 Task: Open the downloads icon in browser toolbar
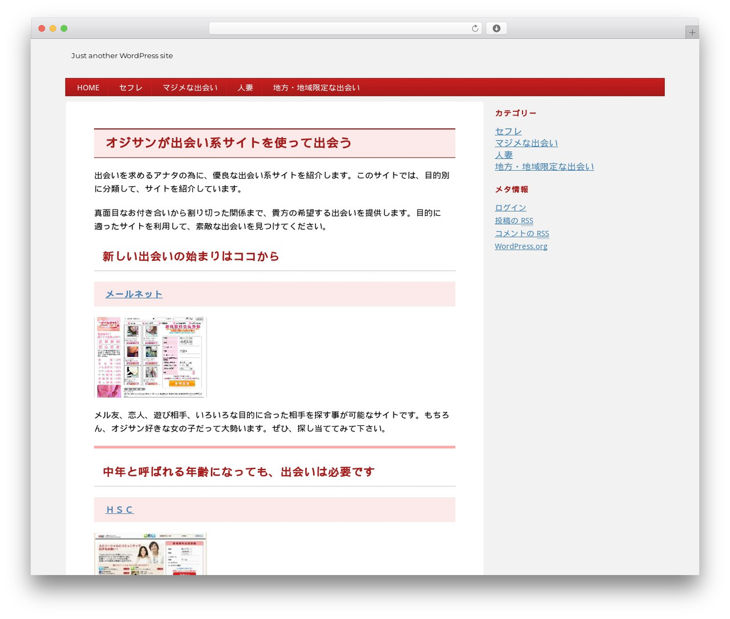(496, 29)
